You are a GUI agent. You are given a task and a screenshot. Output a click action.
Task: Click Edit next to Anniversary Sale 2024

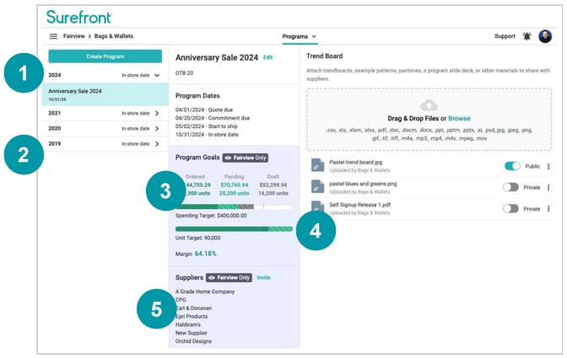pos(268,57)
